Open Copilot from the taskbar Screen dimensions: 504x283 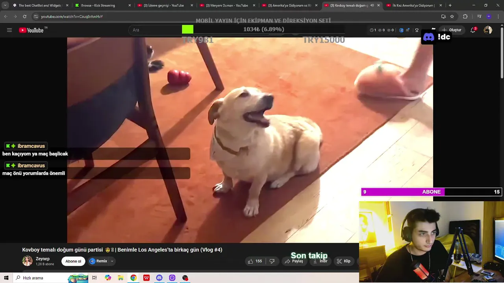coord(108,278)
